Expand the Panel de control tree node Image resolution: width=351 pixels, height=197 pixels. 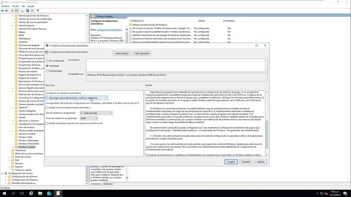click(9, 157)
